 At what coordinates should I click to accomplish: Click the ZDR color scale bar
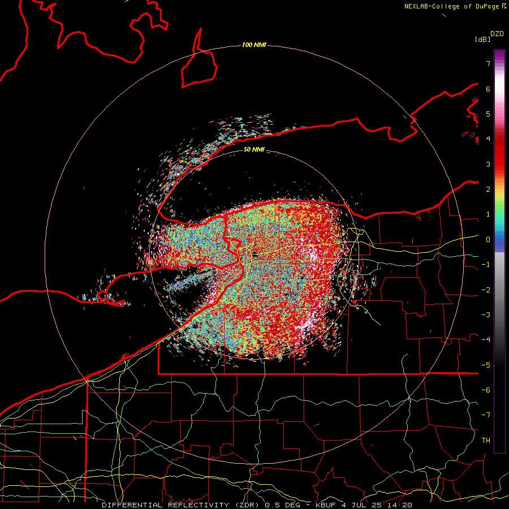click(499, 251)
